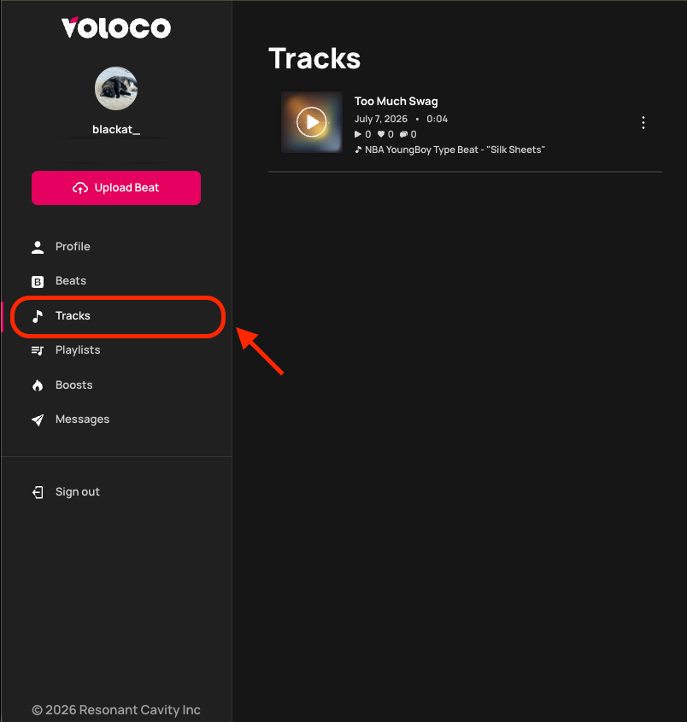Go to Profile in sidebar
The height and width of the screenshot is (722, 687).
point(73,246)
